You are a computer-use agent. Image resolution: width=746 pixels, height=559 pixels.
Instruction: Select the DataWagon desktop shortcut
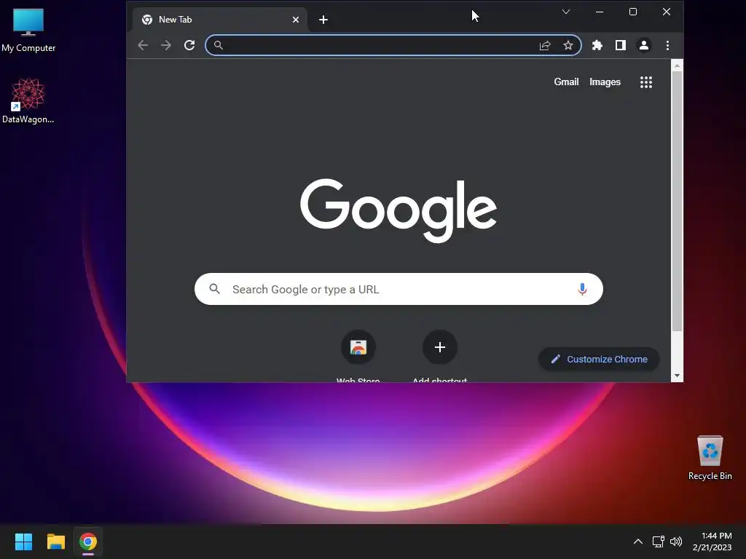coord(28,101)
